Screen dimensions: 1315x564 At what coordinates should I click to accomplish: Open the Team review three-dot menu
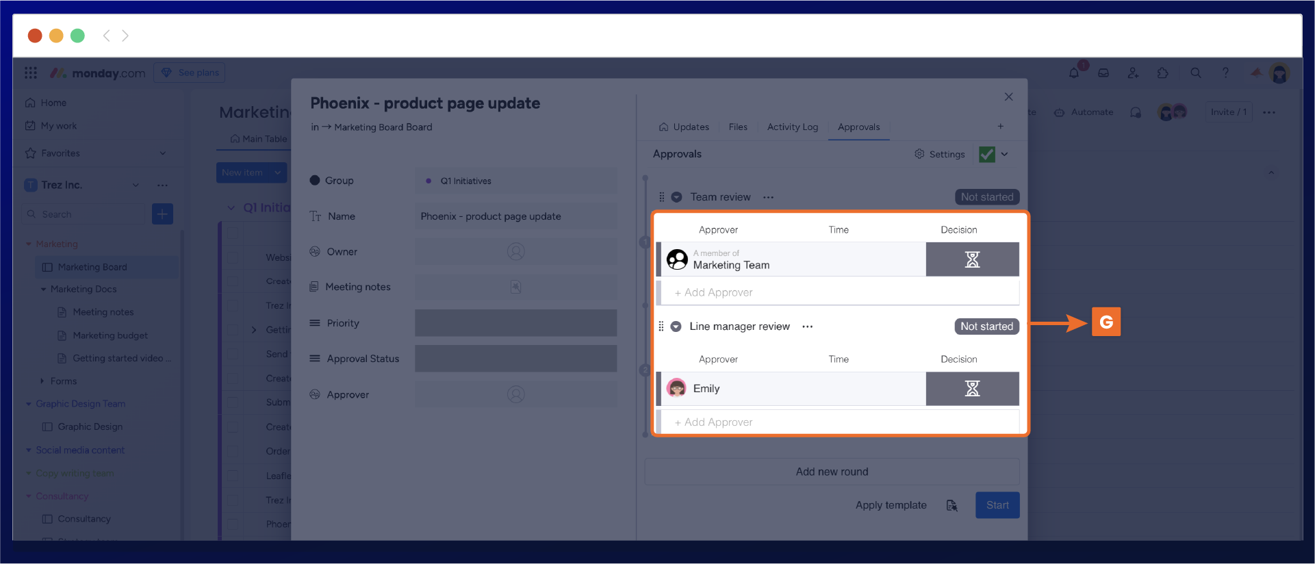(x=769, y=197)
